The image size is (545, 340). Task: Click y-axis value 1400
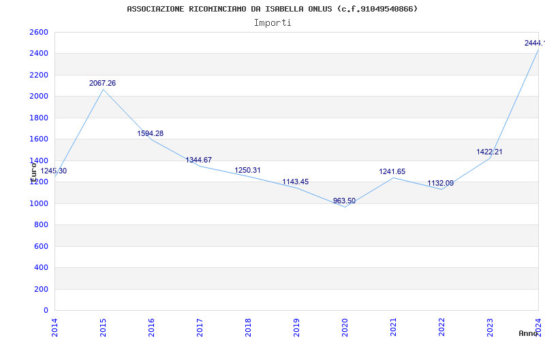[39, 160]
